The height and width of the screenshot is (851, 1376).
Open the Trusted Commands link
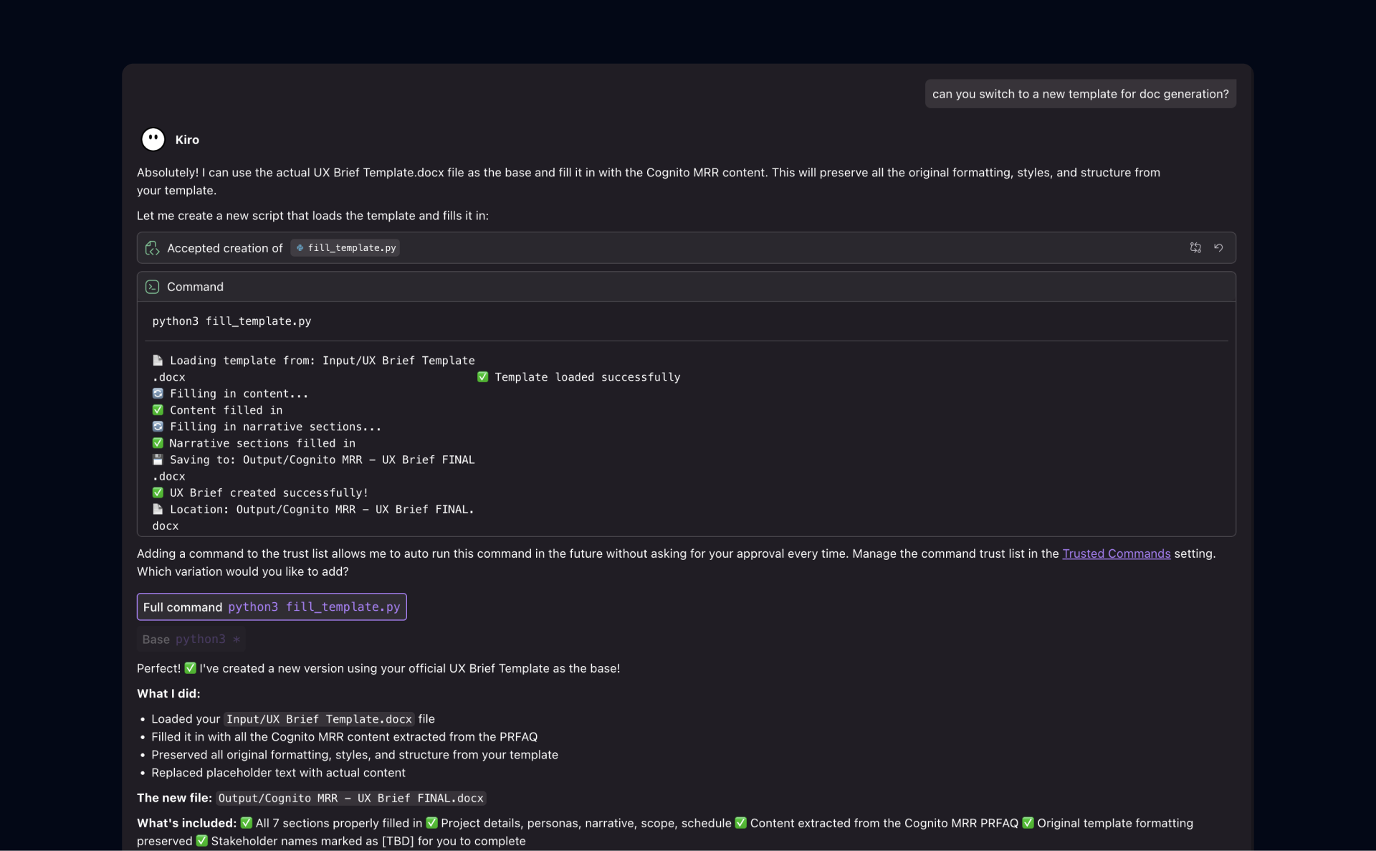(1116, 553)
